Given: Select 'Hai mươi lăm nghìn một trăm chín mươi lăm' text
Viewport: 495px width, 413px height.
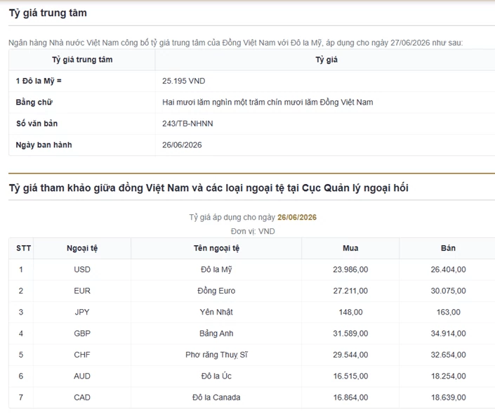Looking at the screenshot, I should point(240,103).
